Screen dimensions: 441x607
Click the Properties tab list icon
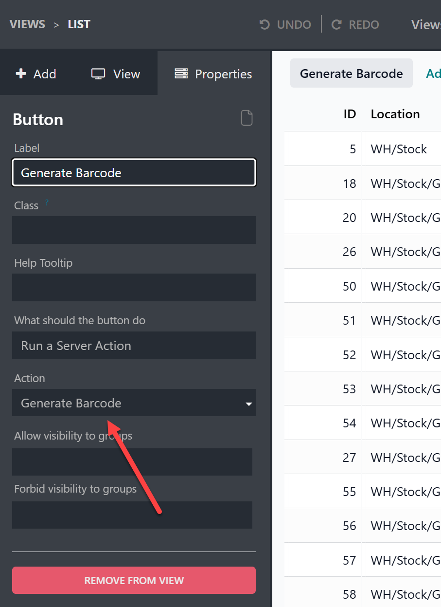(x=181, y=74)
